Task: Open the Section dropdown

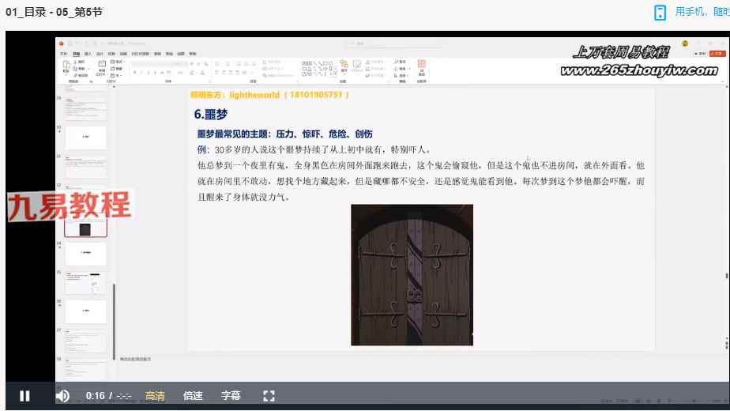Action: coord(115,76)
